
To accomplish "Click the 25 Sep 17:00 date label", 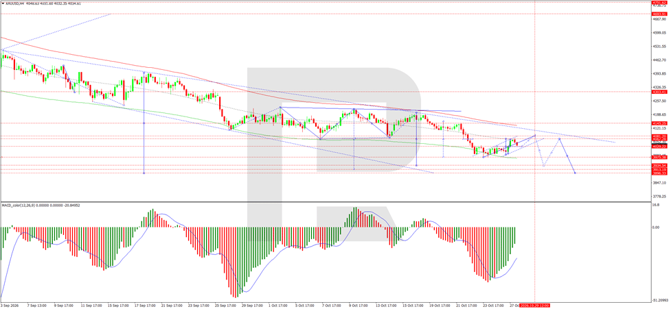I will [x=226, y=306].
